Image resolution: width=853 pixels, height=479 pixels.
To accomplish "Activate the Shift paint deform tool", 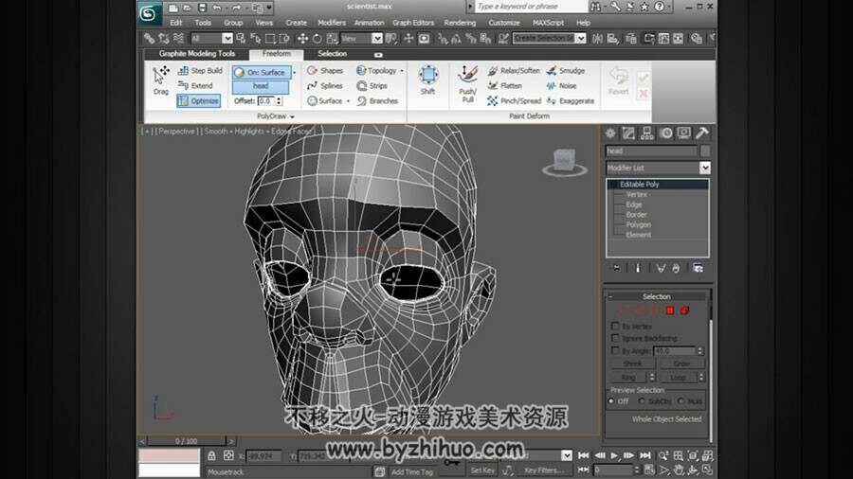I will pos(428,80).
